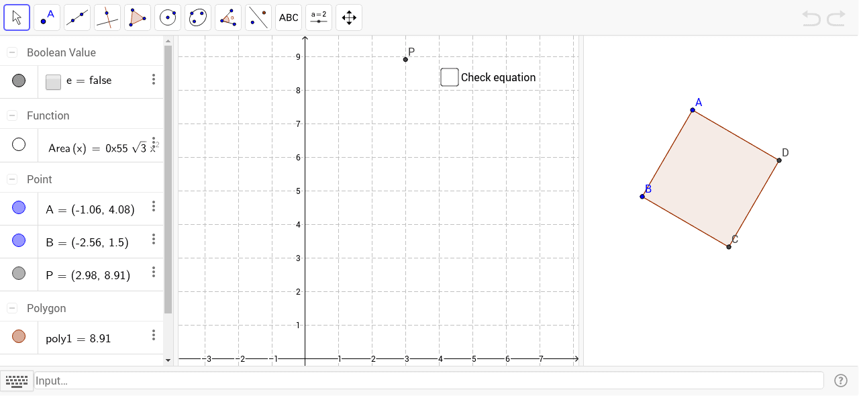Screen dimensions: 859x396
Task: Click the scrollbar down arrow
Action: pos(168,360)
